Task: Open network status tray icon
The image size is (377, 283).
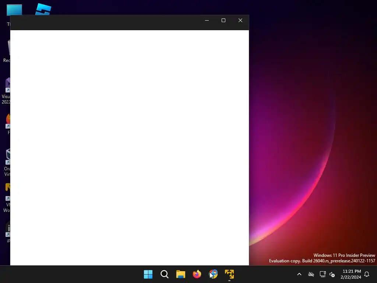Action: click(x=323, y=274)
